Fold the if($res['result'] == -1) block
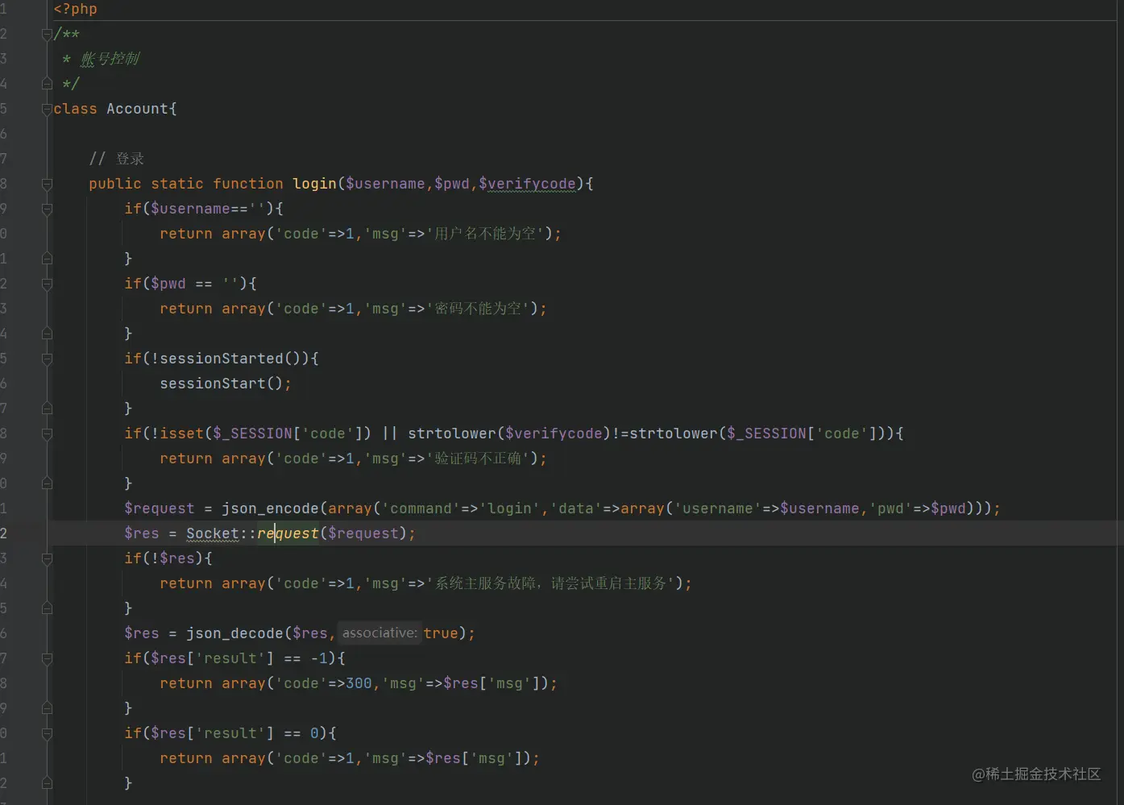1124x805 pixels. pyautogui.click(x=47, y=658)
